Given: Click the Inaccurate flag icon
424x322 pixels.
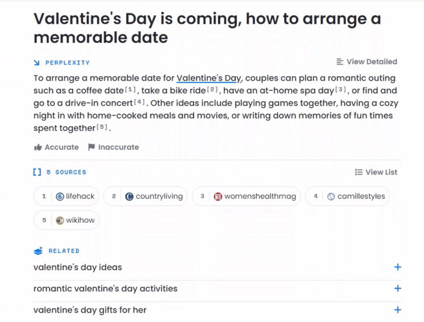Looking at the screenshot, I should tap(91, 147).
